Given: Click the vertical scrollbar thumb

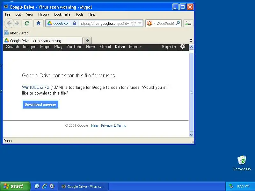Looking at the screenshot, I should tap(192, 92).
